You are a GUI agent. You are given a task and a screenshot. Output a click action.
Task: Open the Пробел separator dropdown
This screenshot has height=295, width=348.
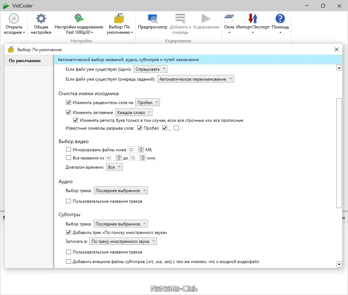click(147, 102)
